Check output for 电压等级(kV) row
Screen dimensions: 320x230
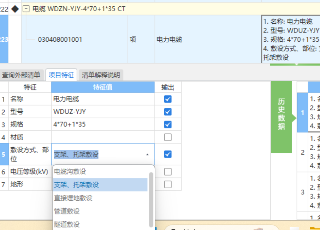coord(168,172)
